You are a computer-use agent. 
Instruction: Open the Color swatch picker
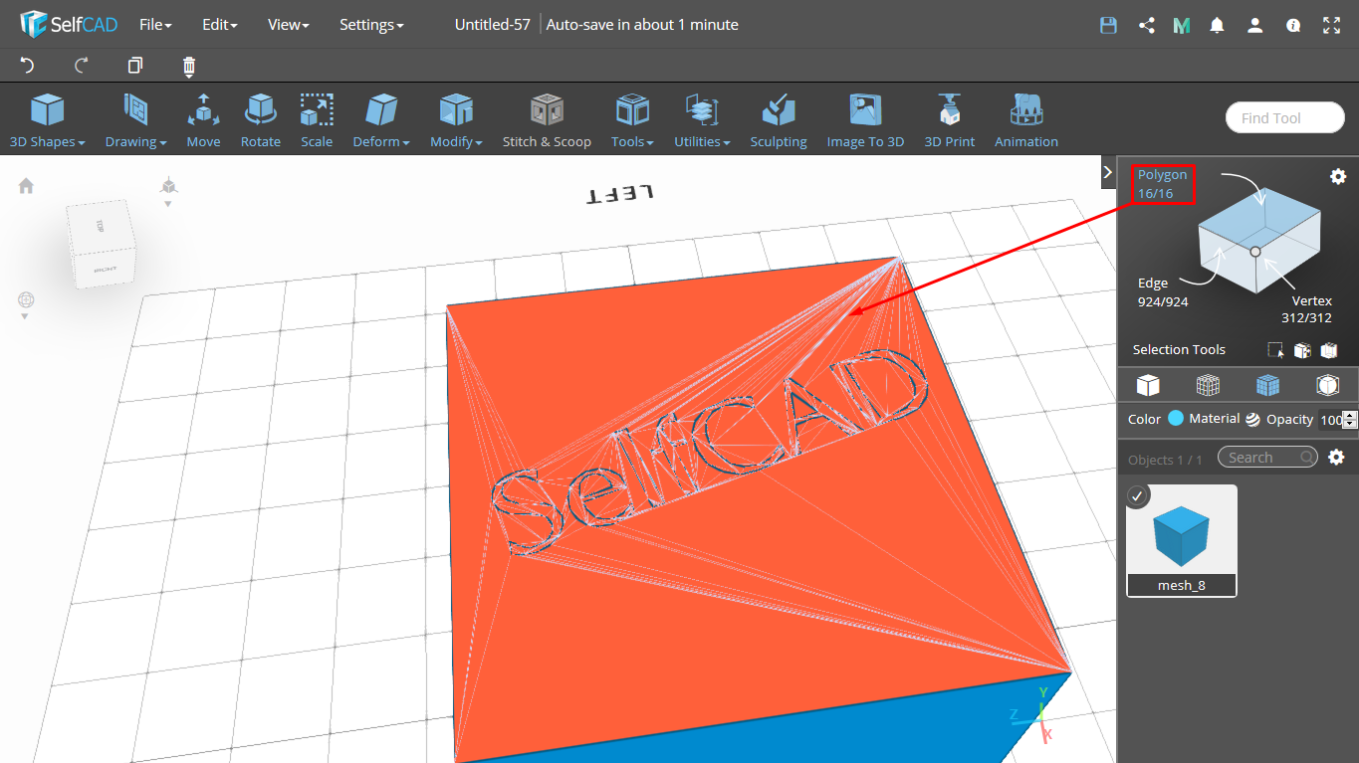pyautogui.click(x=1176, y=419)
